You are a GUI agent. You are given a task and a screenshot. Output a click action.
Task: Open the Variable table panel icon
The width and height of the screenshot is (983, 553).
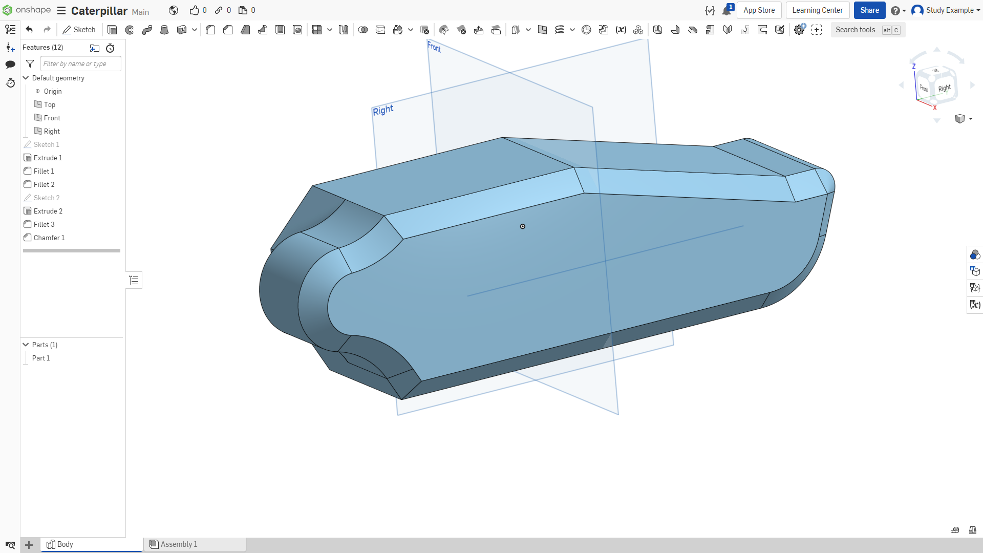(x=975, y=305)
